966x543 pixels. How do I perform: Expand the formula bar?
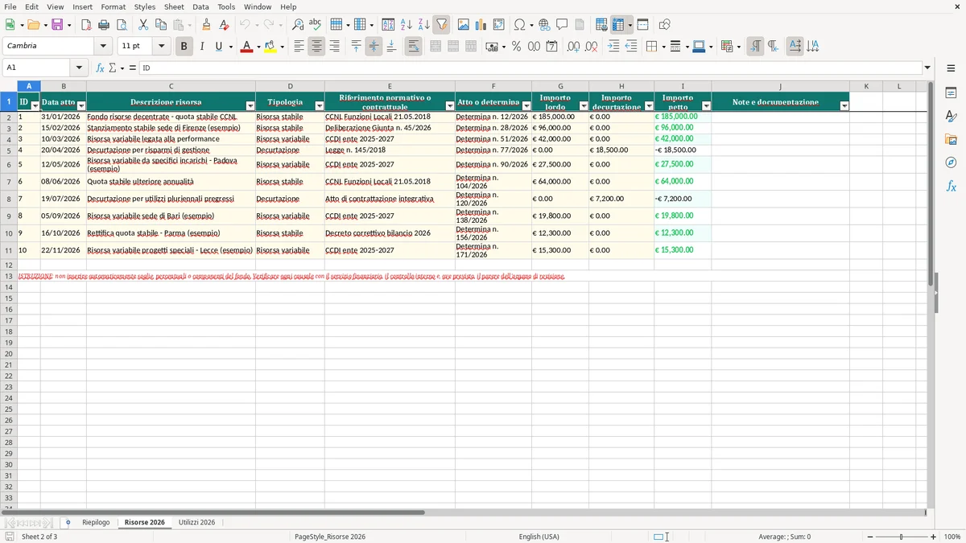click(927, 68)
